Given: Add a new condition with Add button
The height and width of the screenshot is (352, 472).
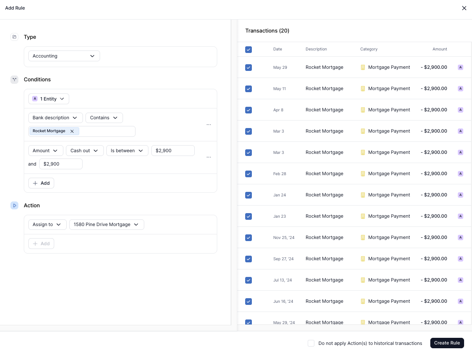Looking at the screenshot, I should [x=41, y=183].
